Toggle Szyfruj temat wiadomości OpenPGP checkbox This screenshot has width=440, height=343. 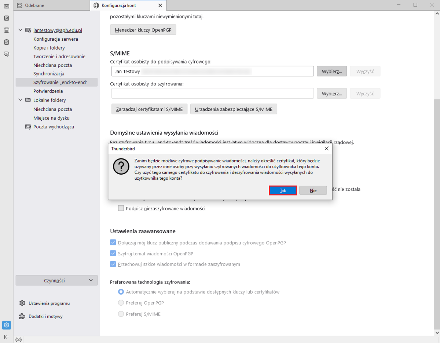(x=113, y=253)
